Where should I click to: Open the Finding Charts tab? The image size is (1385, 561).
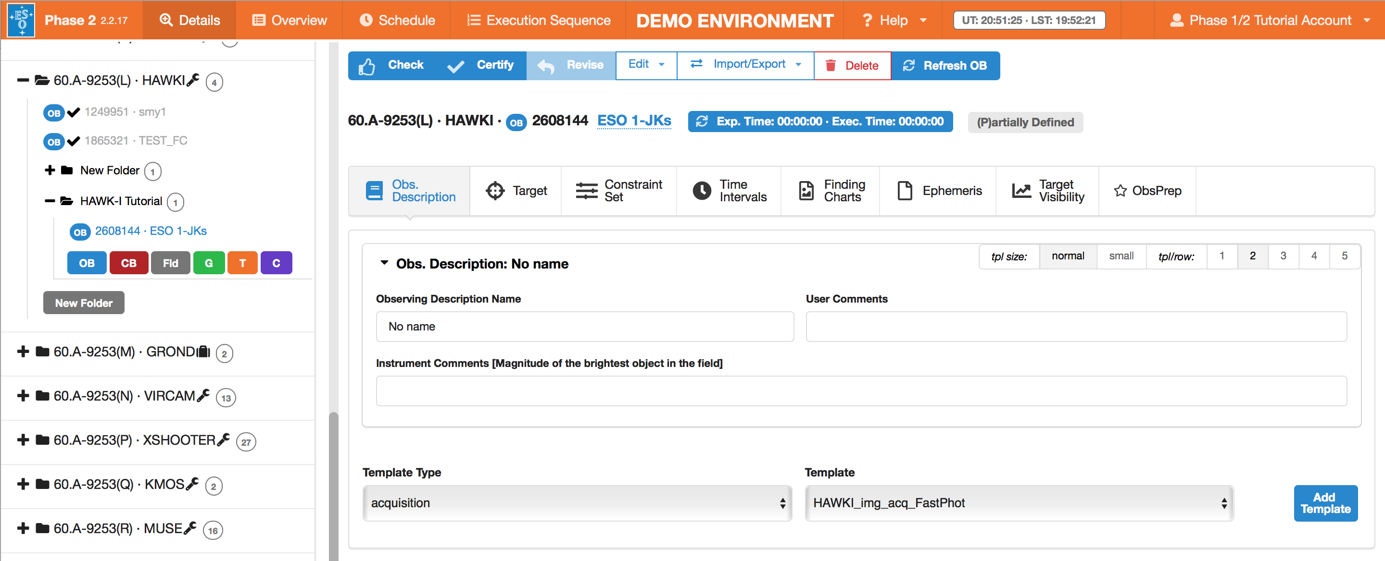[x=831, y=191]
